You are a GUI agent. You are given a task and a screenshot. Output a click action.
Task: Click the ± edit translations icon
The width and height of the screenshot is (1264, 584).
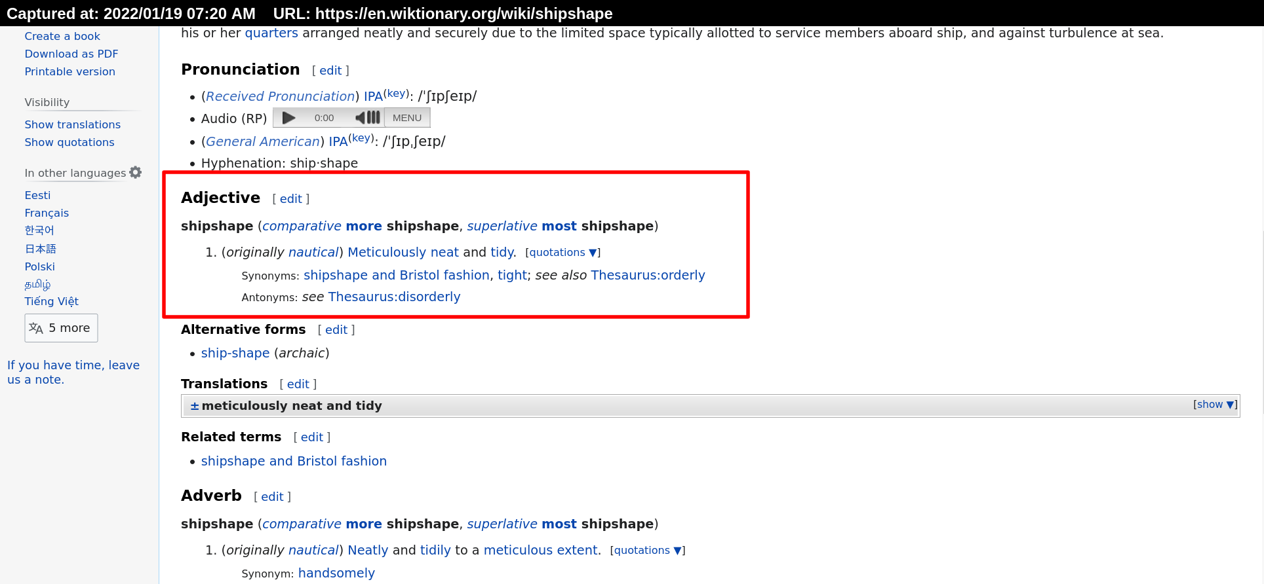click(195, 406)
